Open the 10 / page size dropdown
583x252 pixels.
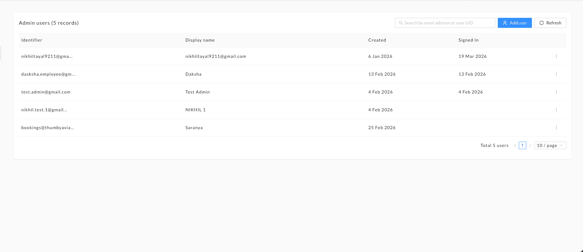point(550,145)
